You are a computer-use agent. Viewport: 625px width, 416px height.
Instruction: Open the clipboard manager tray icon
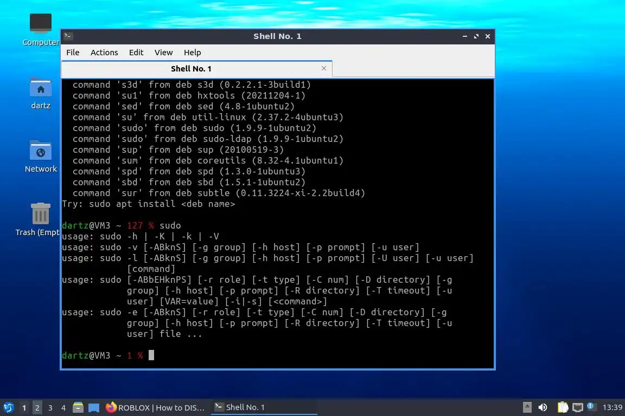coord(563,407)
